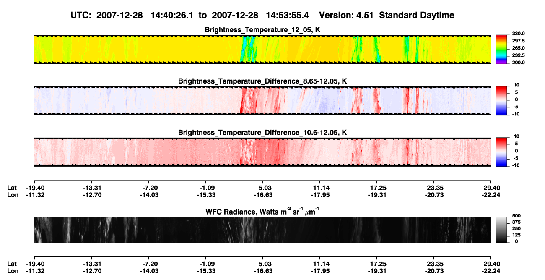Click the 'Brightness_Temperature_Difference_10.6-12.05, K' title

coord(262,133)
